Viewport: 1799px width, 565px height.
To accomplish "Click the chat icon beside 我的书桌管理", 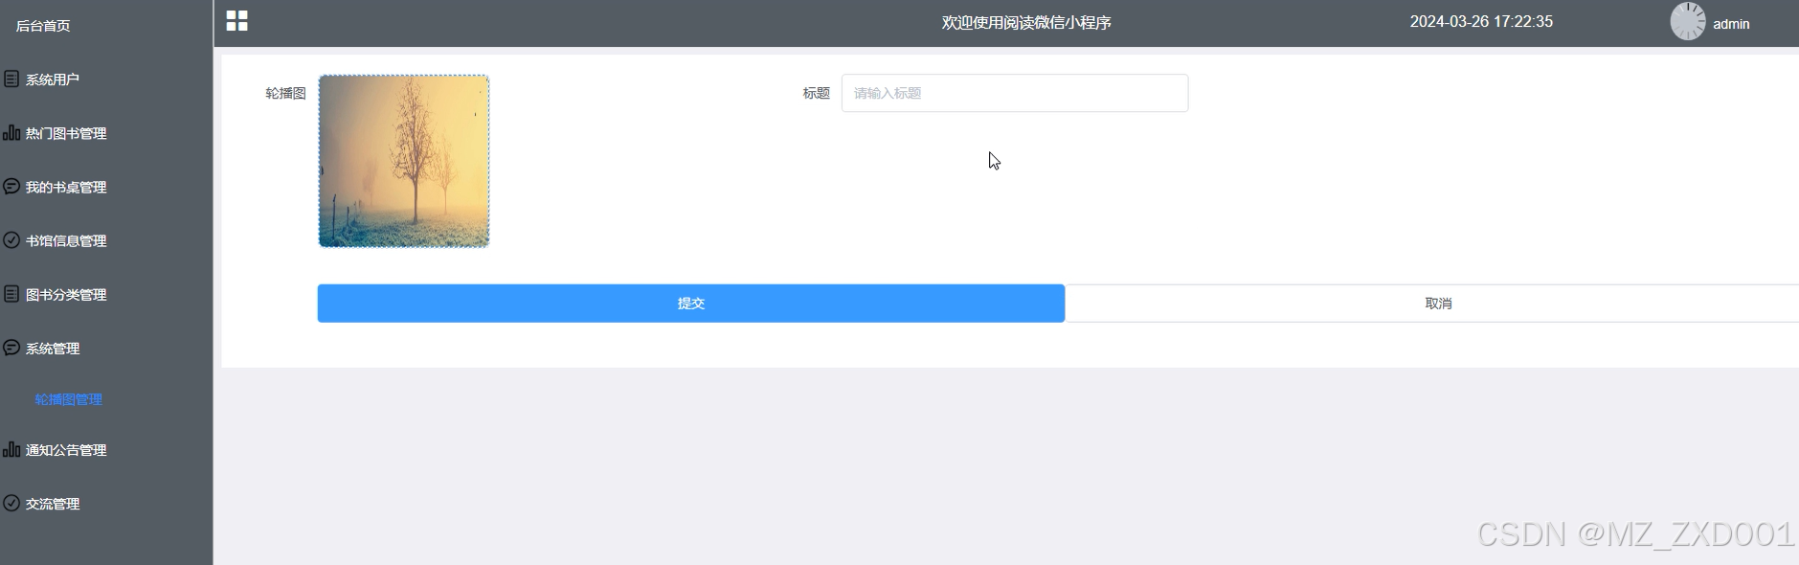I will [11, 186].
